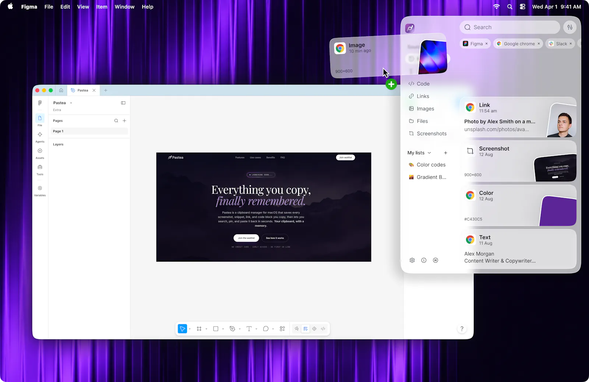Image resolution: width=589 pixels, height=382 pixels.
Task: Switch to the Pastea tab
Action: click(x=83, y=90)
